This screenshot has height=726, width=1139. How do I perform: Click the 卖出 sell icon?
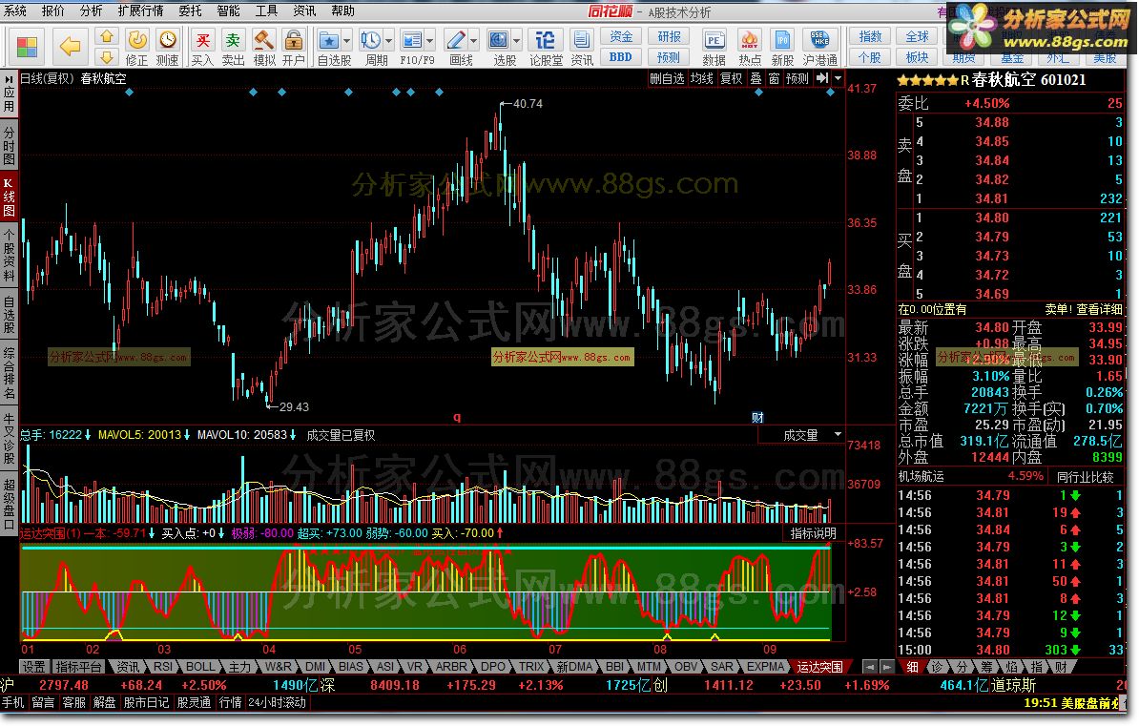coord(233,40)
